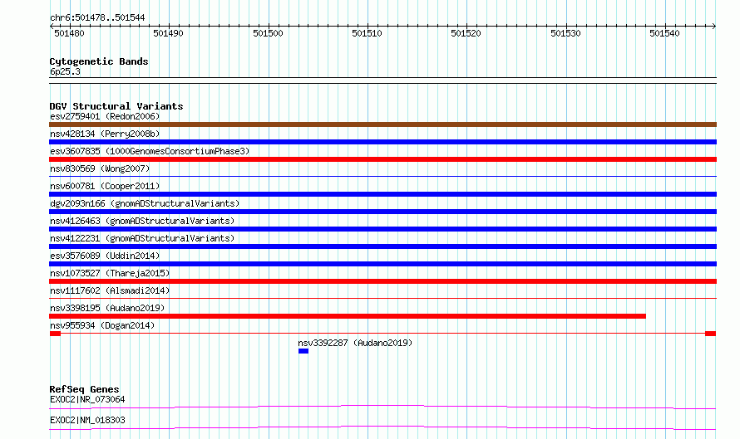Select the red esv3607835 variant bar

coord(382,159)
